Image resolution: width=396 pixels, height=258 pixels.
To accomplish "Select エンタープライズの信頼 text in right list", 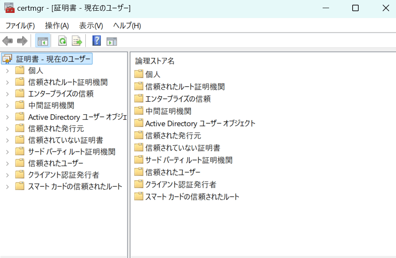I will point(178,99).
